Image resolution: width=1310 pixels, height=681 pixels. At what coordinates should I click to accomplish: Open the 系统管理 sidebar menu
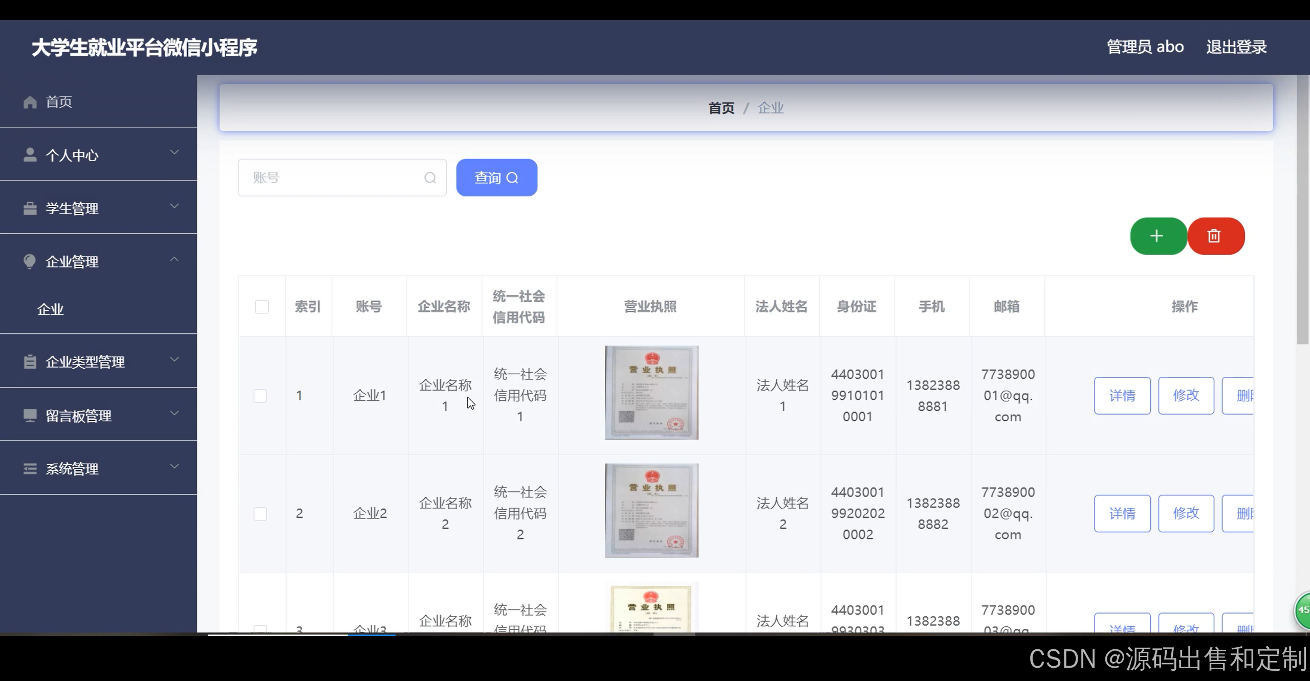[x=98, y=468]
